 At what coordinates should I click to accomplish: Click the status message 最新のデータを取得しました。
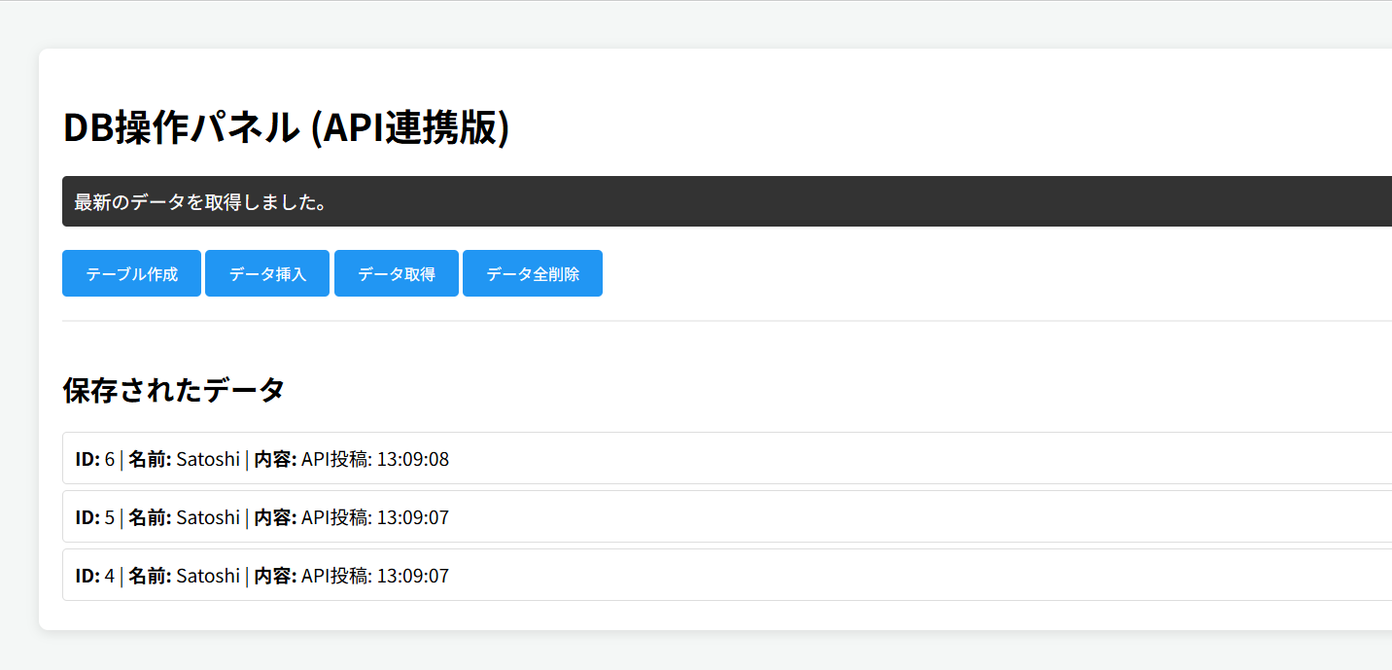[200, 202]
